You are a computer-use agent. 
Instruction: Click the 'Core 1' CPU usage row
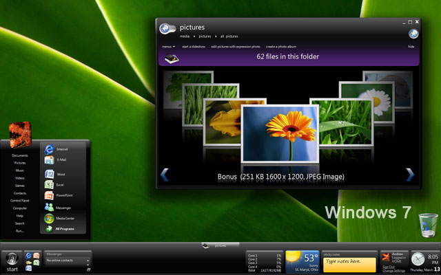[264, 256]
